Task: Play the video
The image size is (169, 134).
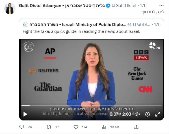Action: [x=25, y=114]
